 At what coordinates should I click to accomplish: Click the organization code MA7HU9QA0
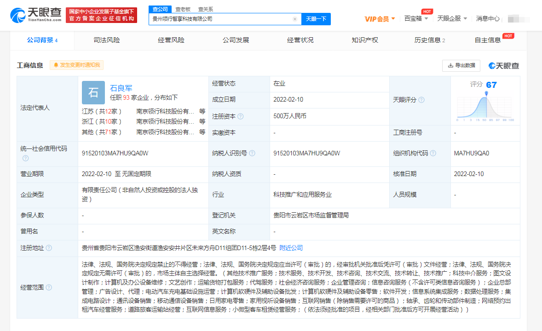pos(472,153)
